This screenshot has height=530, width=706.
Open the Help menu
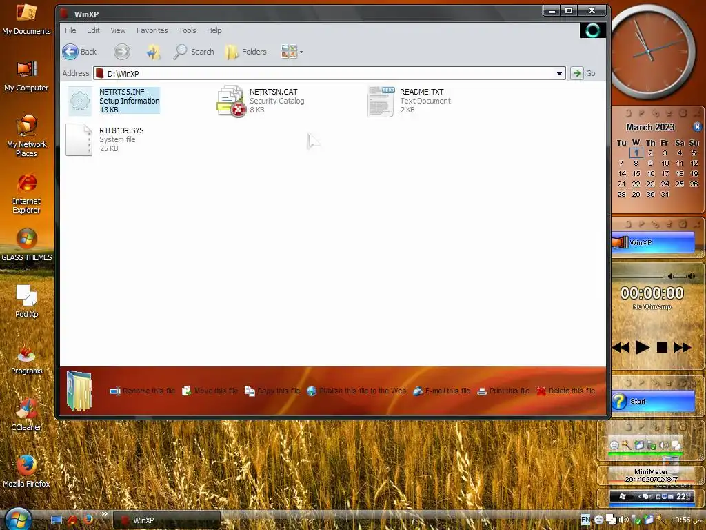point(214,30)
